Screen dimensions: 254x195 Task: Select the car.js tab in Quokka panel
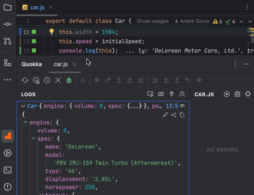point(61,64)
